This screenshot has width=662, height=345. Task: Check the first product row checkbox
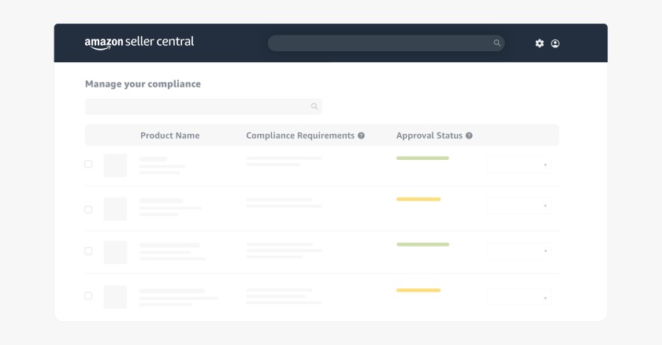(x=88, y=165)
